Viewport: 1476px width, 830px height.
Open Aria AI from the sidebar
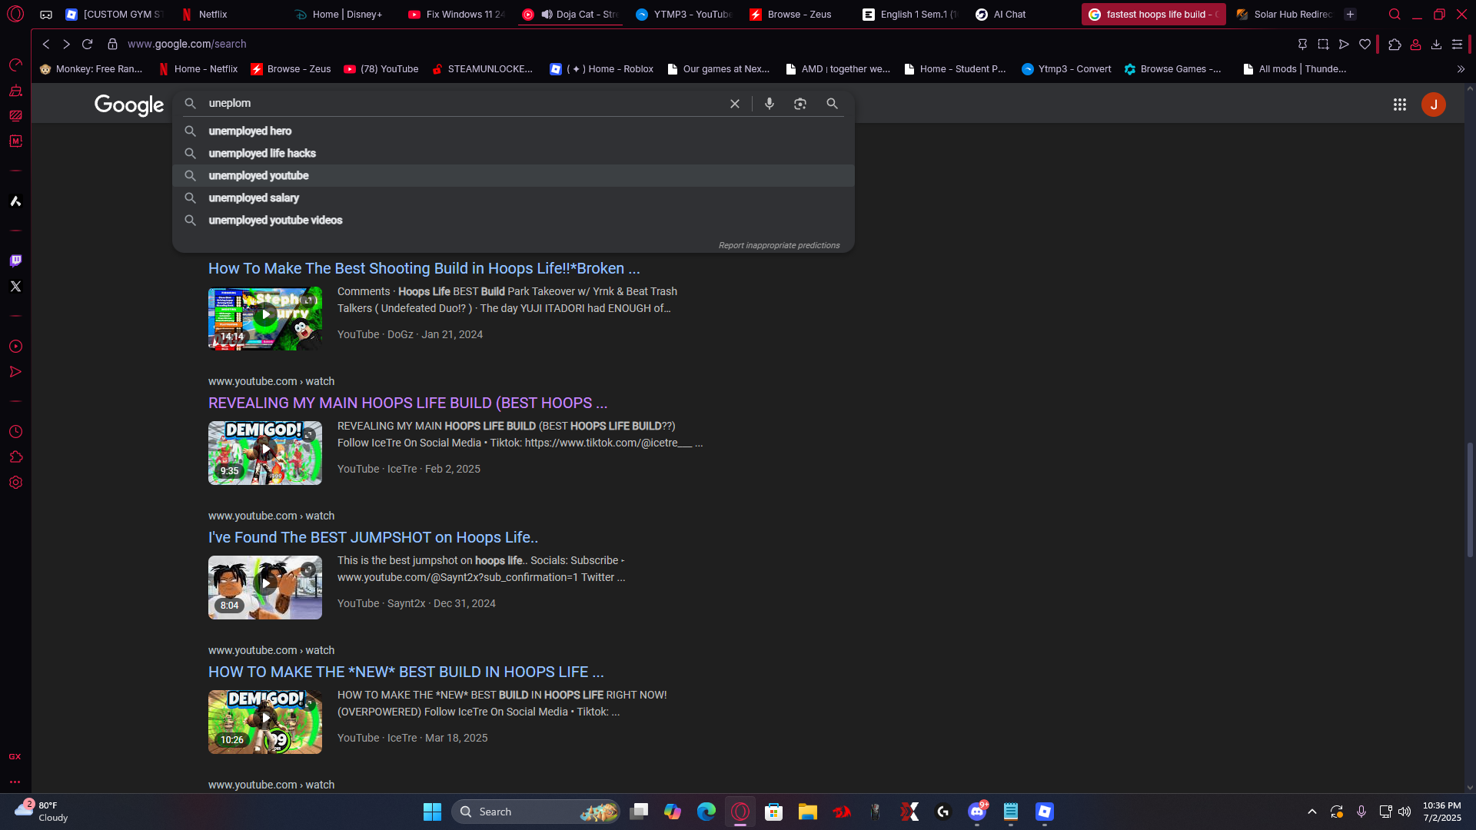[x=15, y=201]
